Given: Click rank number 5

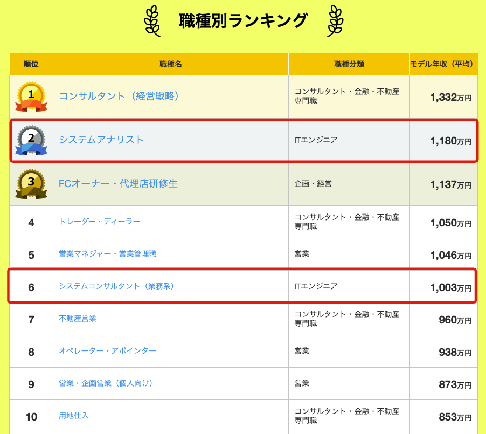Looking at the screenshot, I should click(x=31, y=255).
